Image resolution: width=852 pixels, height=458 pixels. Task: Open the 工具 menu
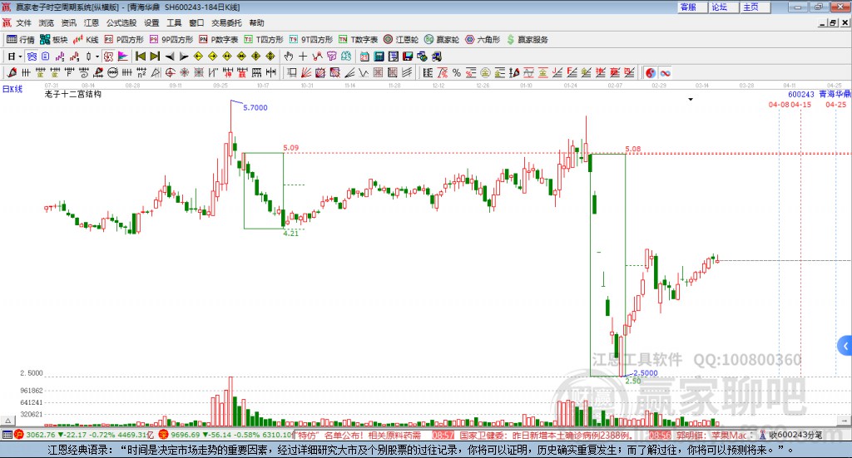tap(174, 22)
